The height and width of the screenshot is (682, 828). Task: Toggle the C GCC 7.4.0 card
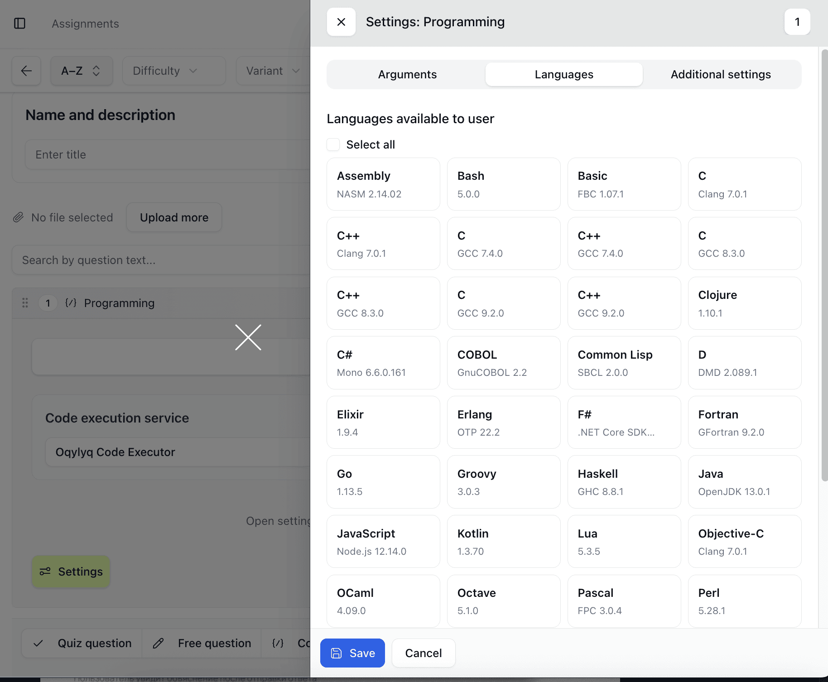click(504, 244)
